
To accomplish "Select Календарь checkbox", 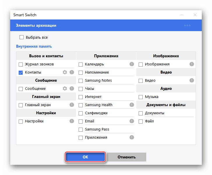I will pos(81,65).
